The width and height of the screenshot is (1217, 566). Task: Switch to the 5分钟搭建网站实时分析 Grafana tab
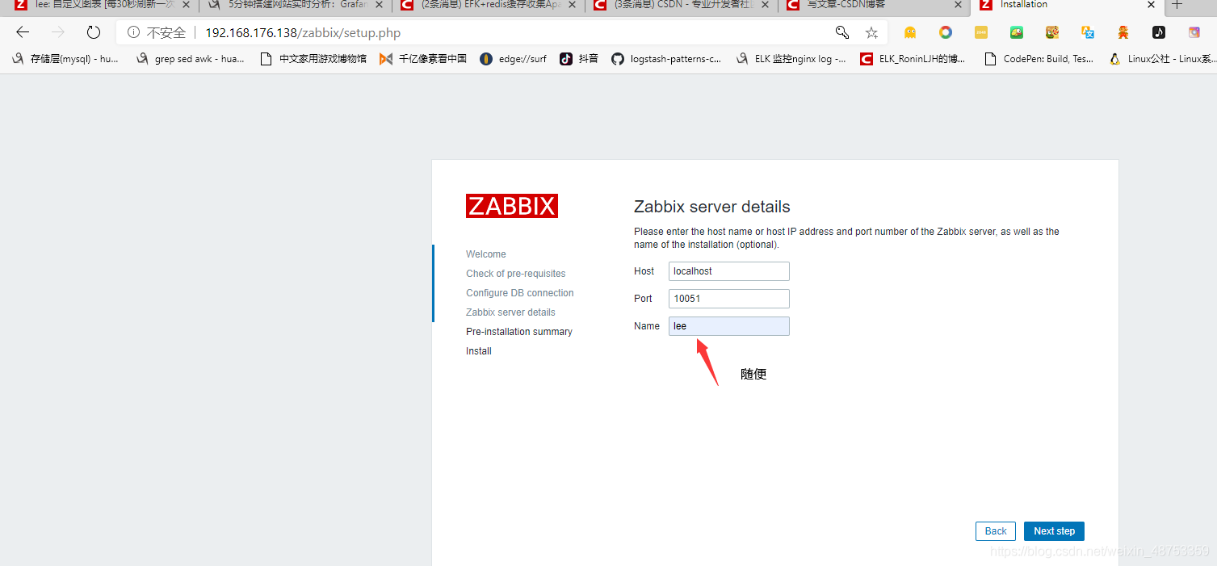coord(295,5)
